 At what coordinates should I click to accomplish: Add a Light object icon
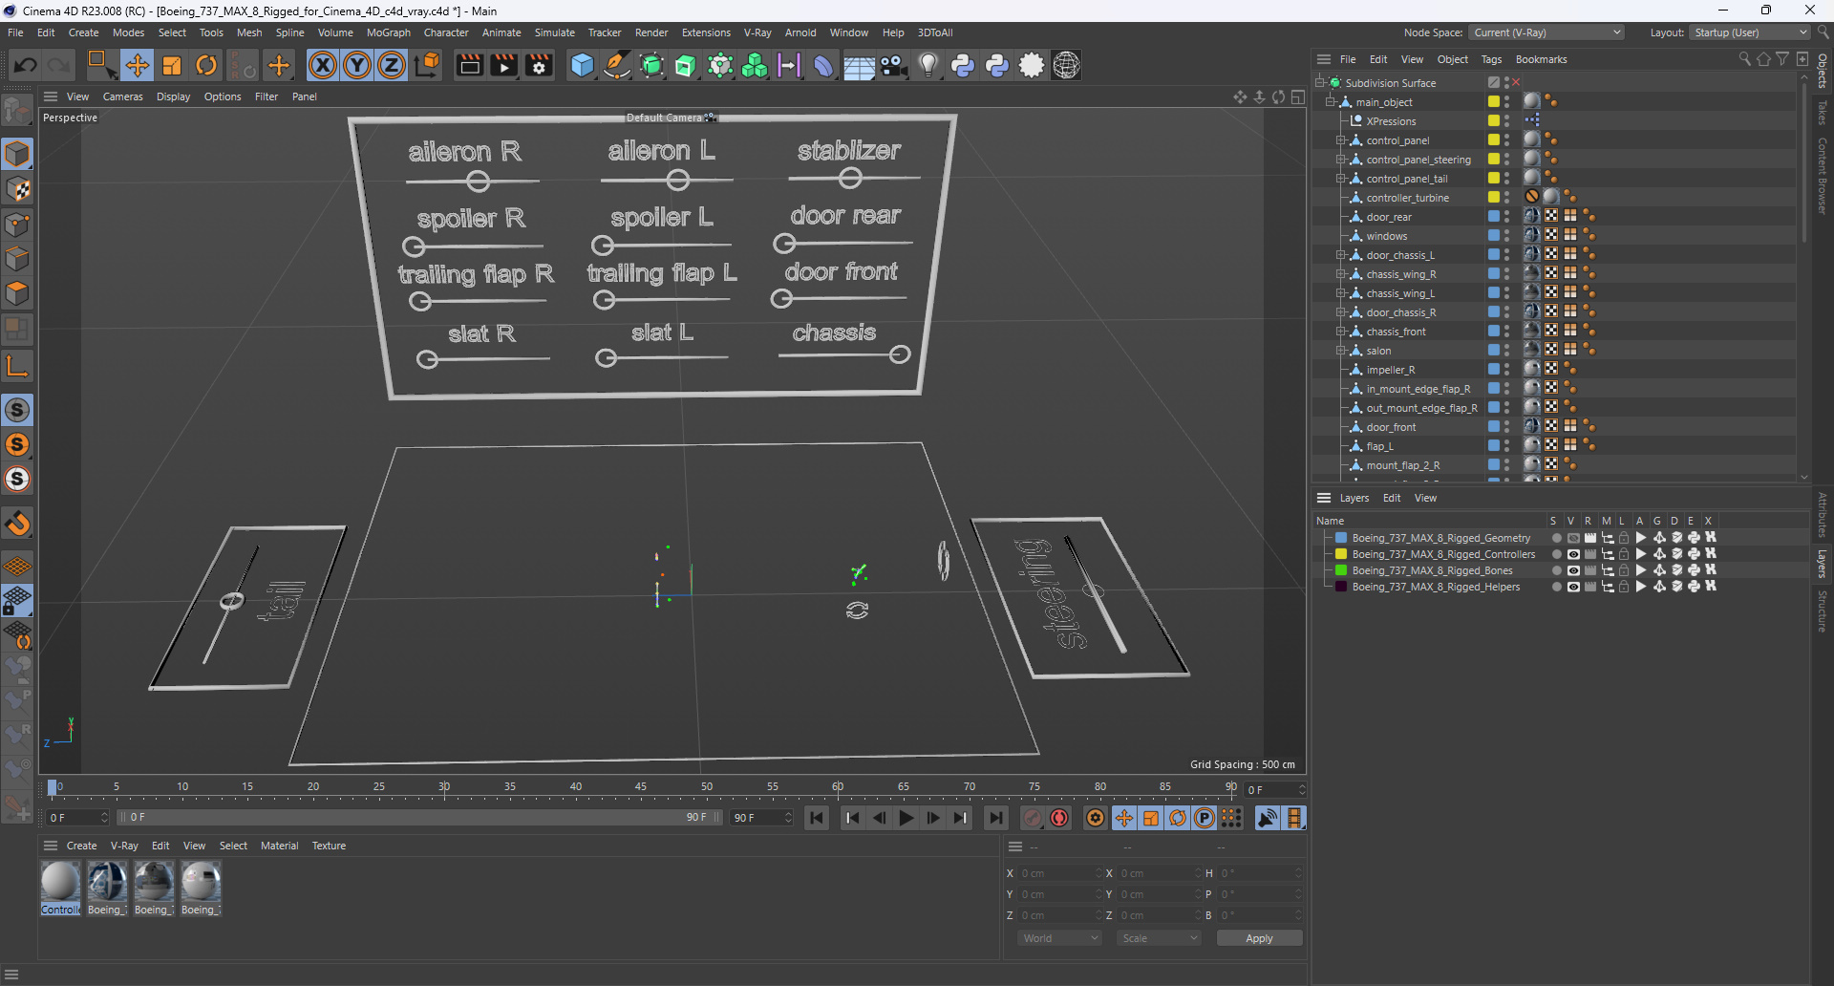[928, 65]
